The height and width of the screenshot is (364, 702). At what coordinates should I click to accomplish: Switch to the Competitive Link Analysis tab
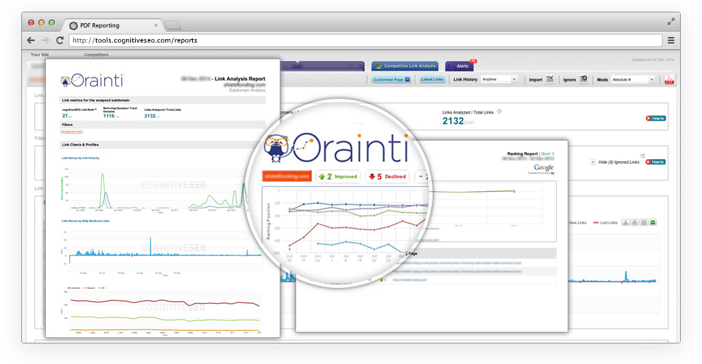405,66
